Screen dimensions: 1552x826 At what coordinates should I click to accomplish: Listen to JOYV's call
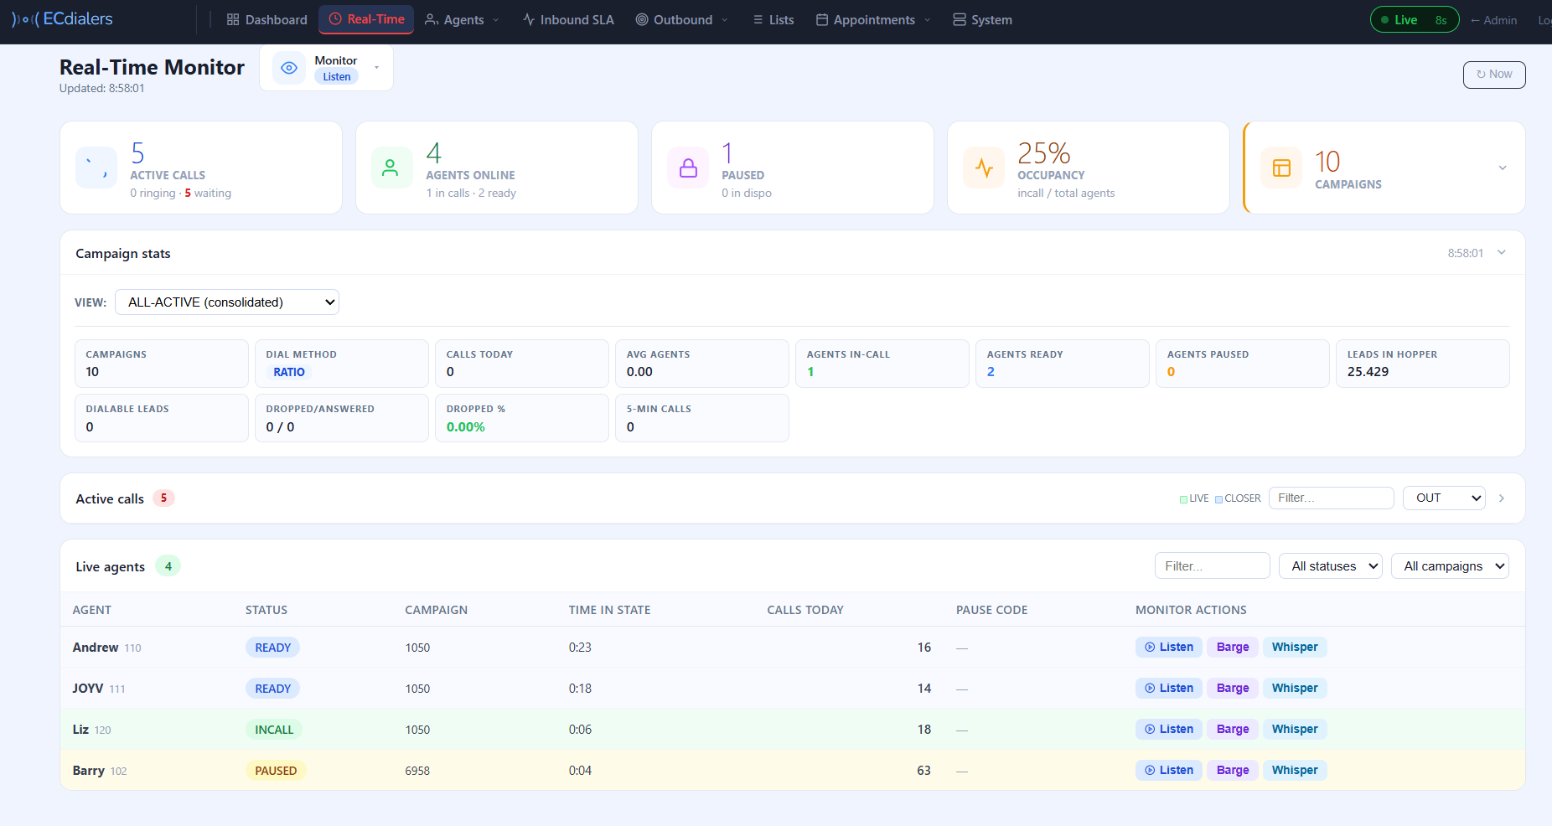[1169, 688]
